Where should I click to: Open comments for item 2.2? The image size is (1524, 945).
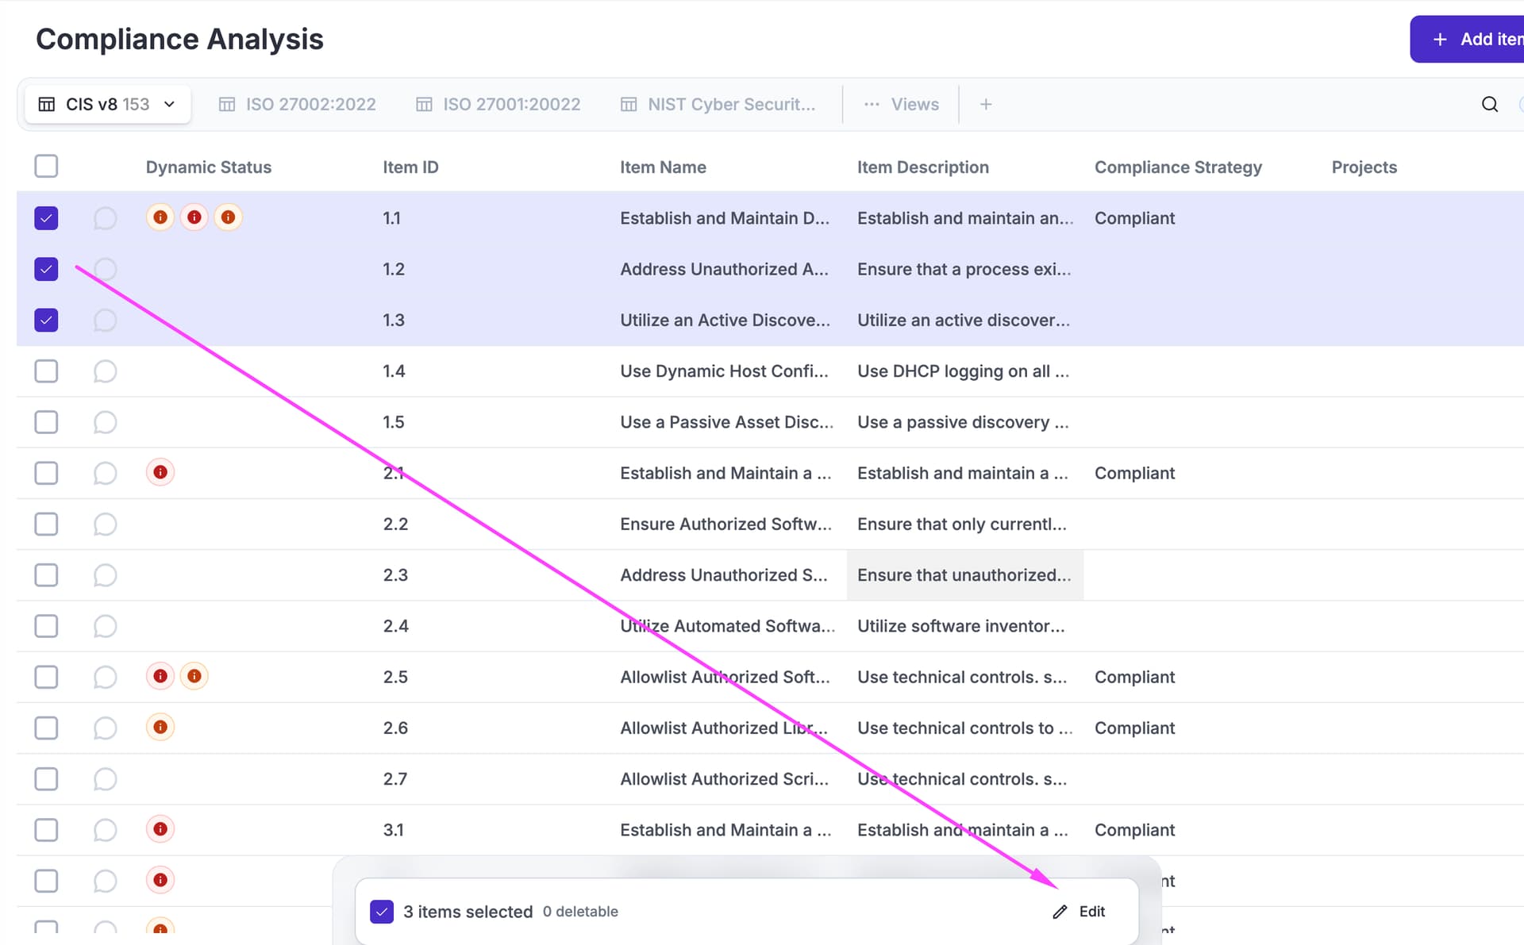105,524
